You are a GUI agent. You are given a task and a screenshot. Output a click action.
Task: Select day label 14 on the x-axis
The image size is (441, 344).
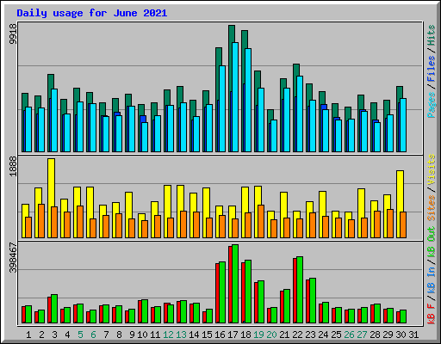coord(194,335)
